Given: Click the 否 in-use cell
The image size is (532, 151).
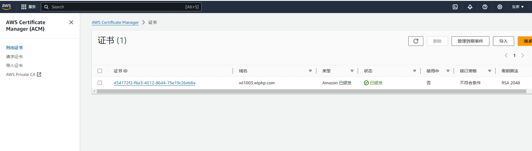Looking at the screenshot, I should point(429,83).
